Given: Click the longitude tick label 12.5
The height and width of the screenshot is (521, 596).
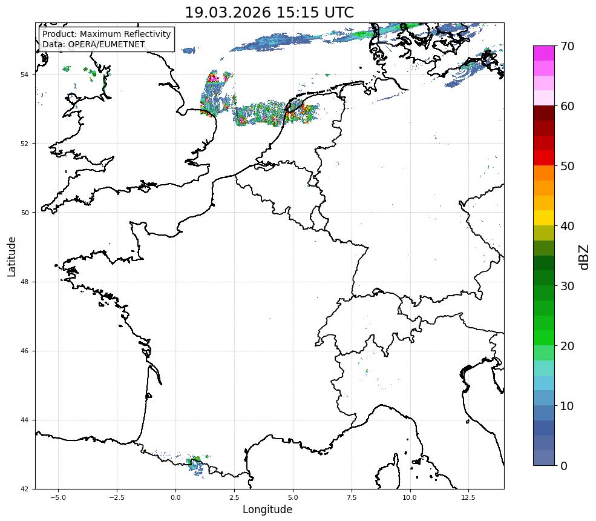Looking at the screenshot, I should (x=468, y=497).
